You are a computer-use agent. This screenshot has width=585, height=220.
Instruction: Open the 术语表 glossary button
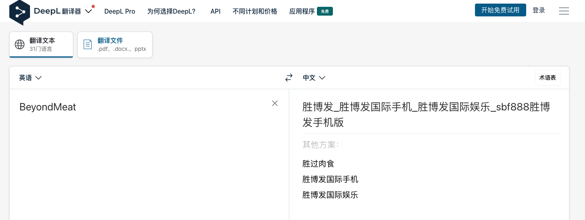(547, 78)
